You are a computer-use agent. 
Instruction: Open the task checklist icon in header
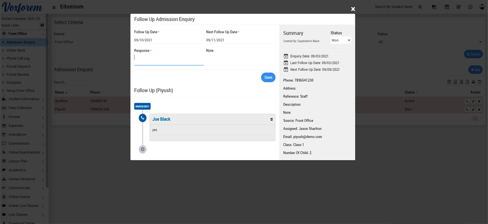458,7
